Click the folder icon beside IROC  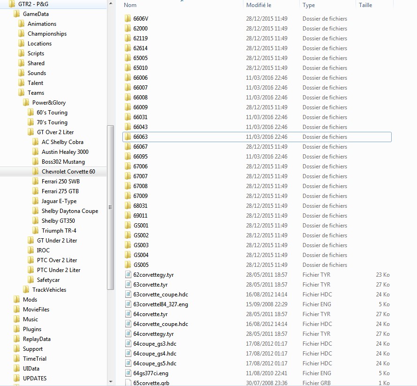coord(31,250)
